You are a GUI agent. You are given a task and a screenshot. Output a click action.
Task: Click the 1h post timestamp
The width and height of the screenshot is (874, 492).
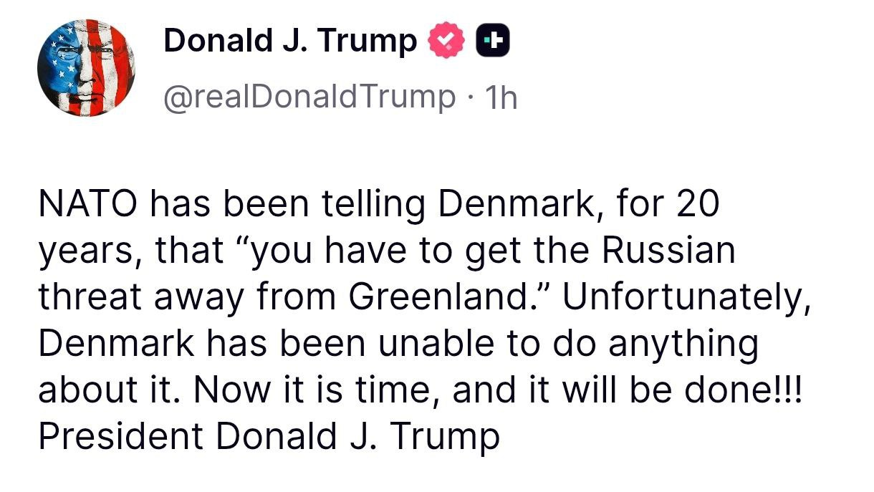coord(501,97)
